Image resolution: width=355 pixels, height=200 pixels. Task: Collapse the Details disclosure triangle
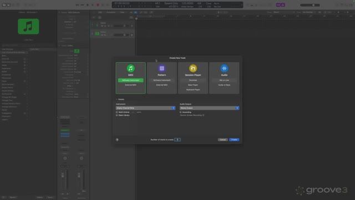click(117, 99)
